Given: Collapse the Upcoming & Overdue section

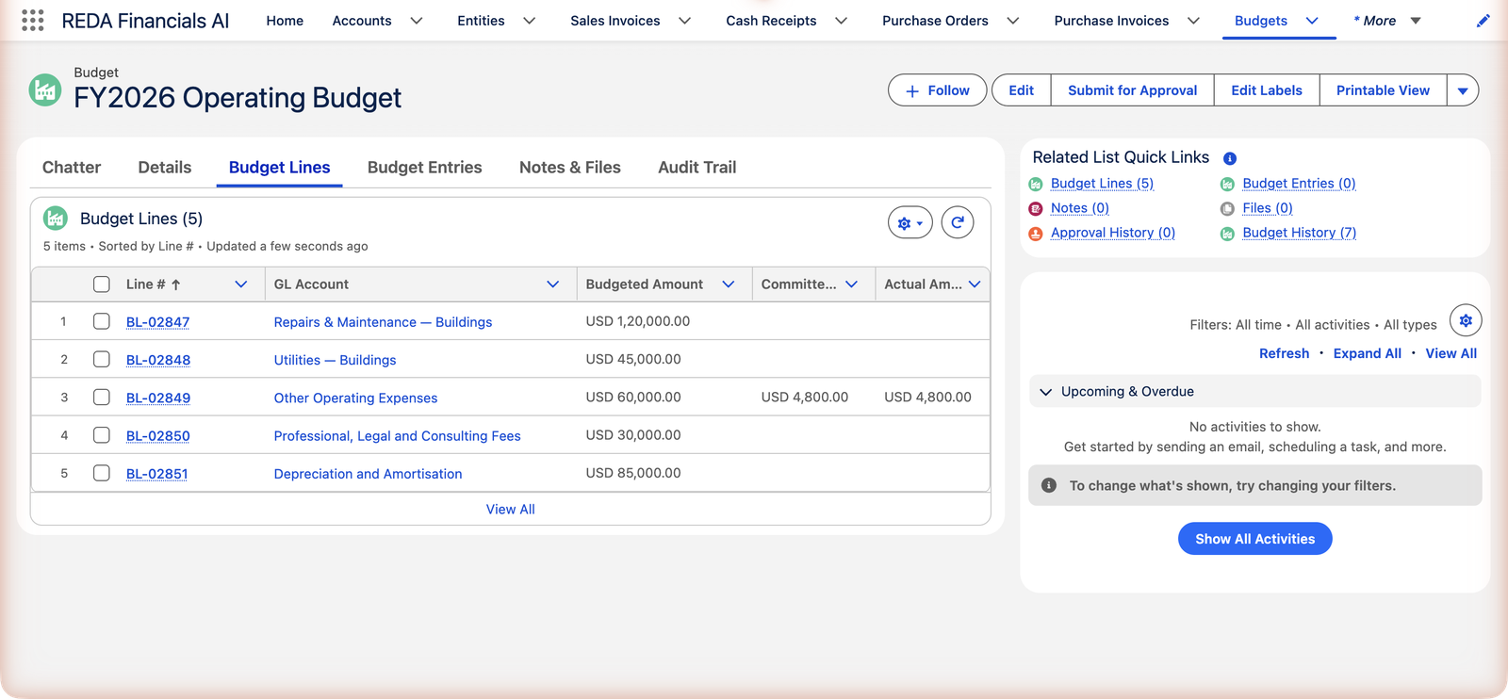Looking at the screenshot, I should pyautogui.click(x=1045, y=392).
